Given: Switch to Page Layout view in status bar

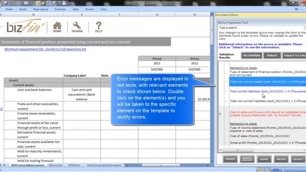Looking at the screenshot, I should [x=264, y=170].
